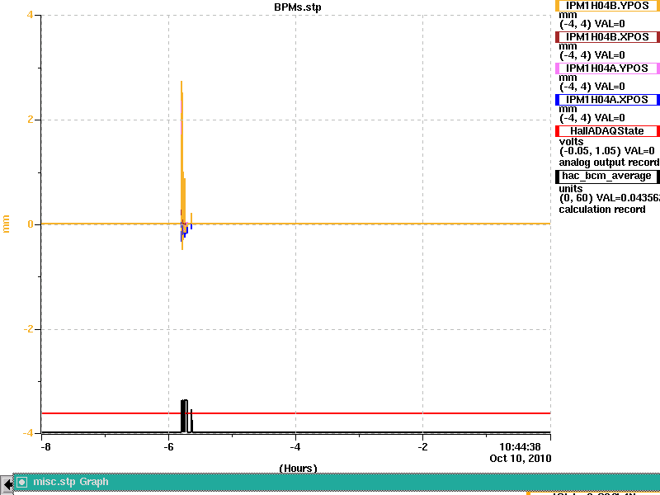The height and width of the screenshot is (495, 660).
Task: Click the -2 x-axis tick label
Action: click(x=422, y=447)
